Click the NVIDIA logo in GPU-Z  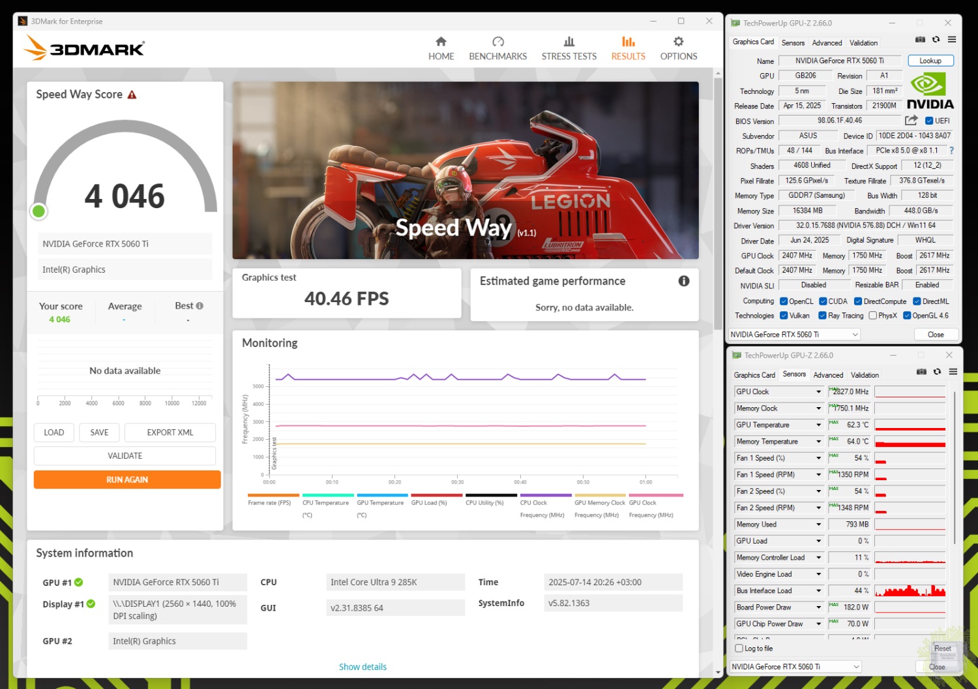click(930, 91)
